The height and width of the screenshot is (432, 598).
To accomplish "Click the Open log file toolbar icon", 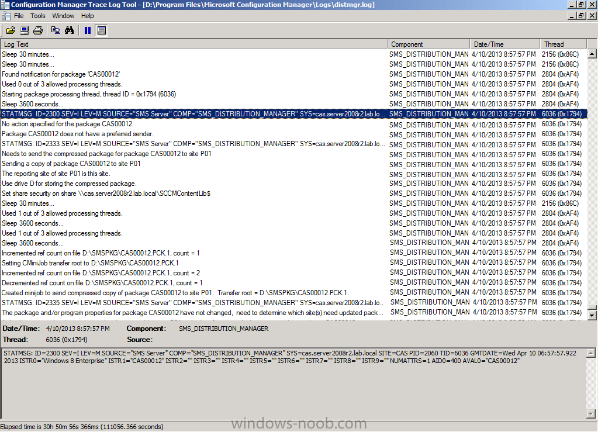I will pos(11,30).
